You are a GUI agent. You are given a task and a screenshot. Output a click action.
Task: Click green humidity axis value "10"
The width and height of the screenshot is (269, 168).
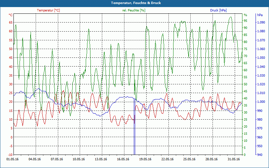(x=245, y=141)
